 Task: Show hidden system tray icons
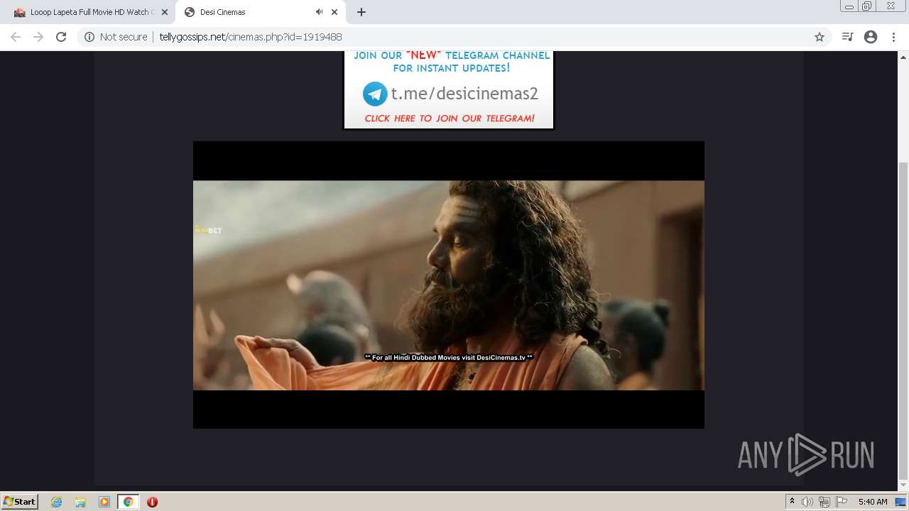pyautogui.click(x=792, y=502)
